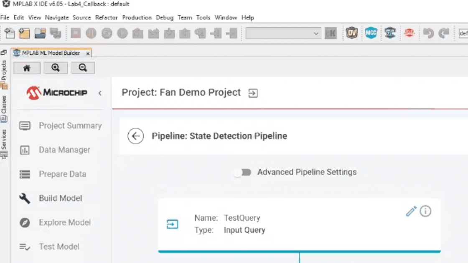Launch the MCC Code Configurator
The image size is (468, 263).
tap(371, 33)
